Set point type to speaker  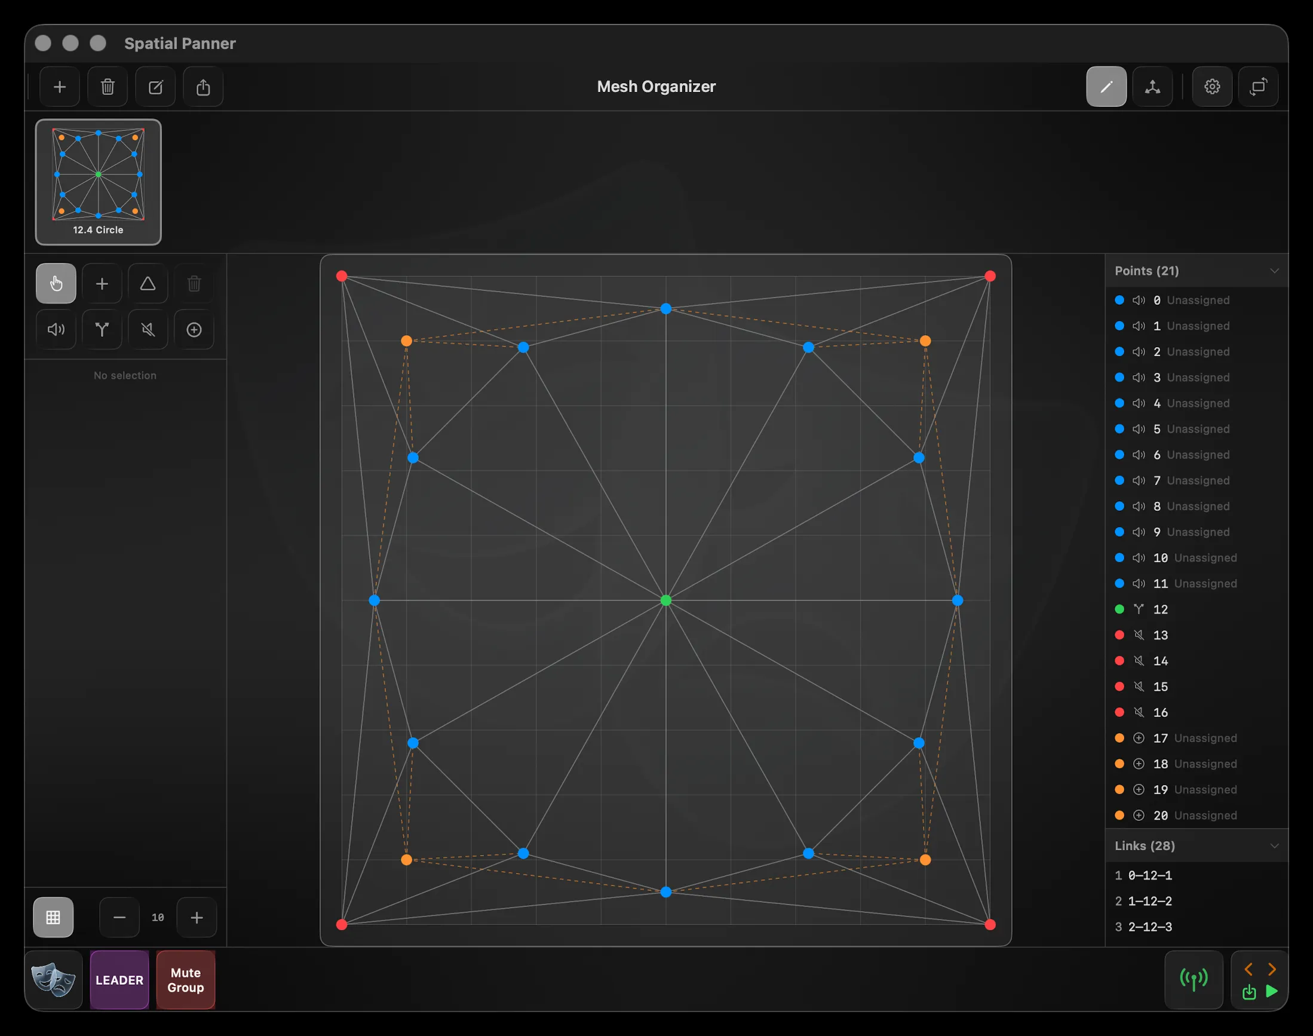pos(56,329)
